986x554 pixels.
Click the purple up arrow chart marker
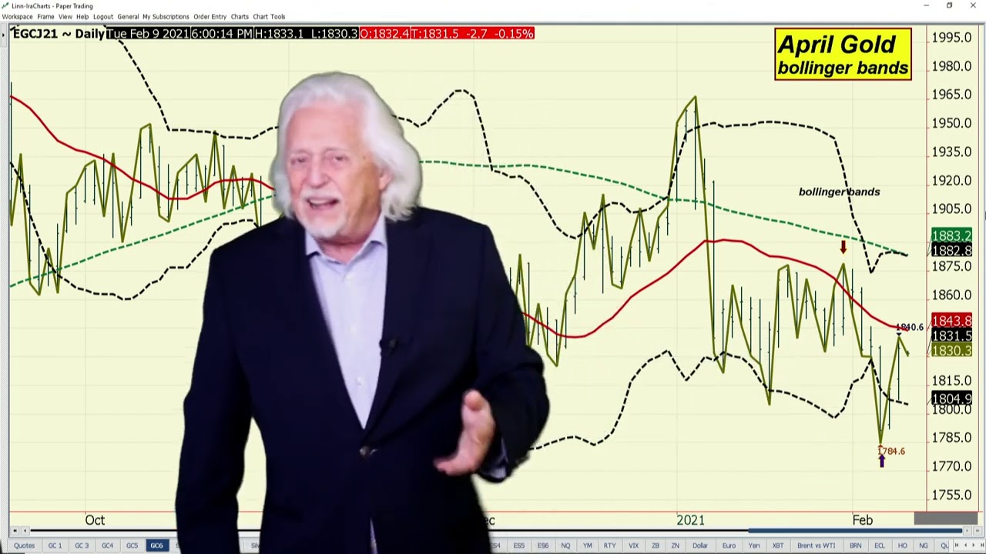click(x=882, y=460)
